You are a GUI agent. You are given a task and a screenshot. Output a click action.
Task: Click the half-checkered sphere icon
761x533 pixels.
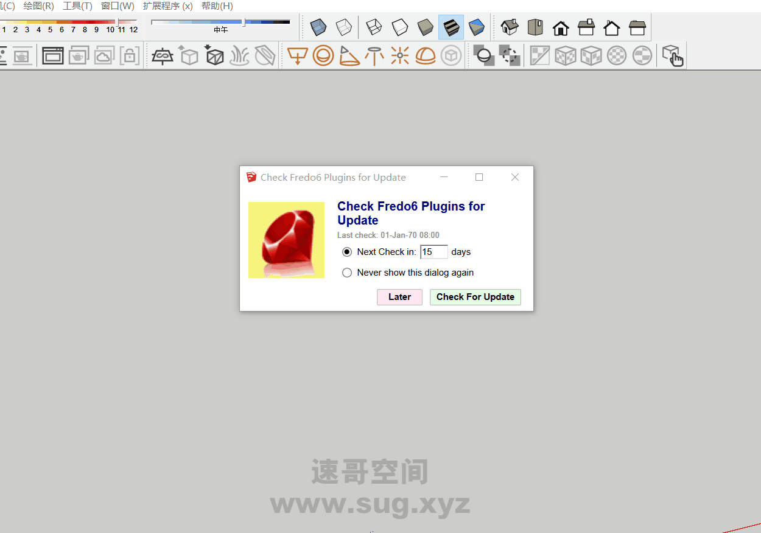[x=642, y=56]
